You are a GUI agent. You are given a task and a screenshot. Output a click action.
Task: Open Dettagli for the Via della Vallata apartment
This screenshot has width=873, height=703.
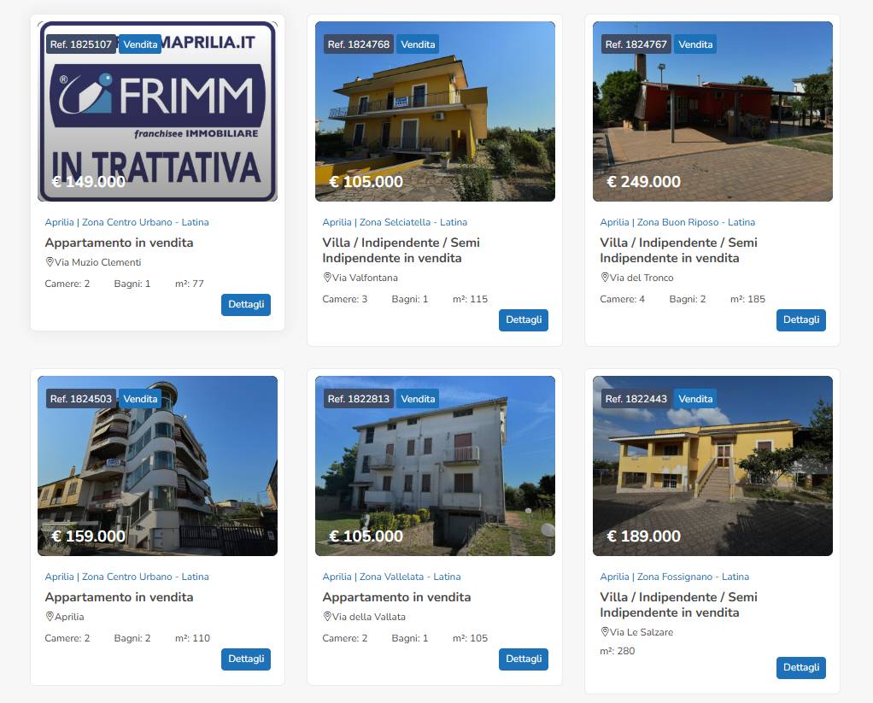tap(524, 659)
